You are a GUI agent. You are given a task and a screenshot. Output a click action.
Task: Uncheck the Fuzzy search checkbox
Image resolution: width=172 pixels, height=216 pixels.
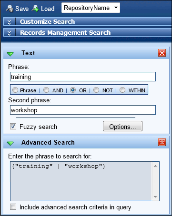point(13,127)
